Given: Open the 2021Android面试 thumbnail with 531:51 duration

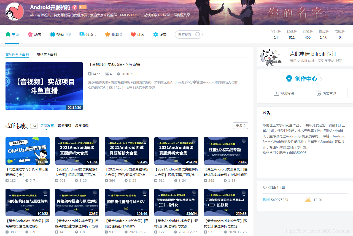Looking at the screenshot, I should pos(77,151).
